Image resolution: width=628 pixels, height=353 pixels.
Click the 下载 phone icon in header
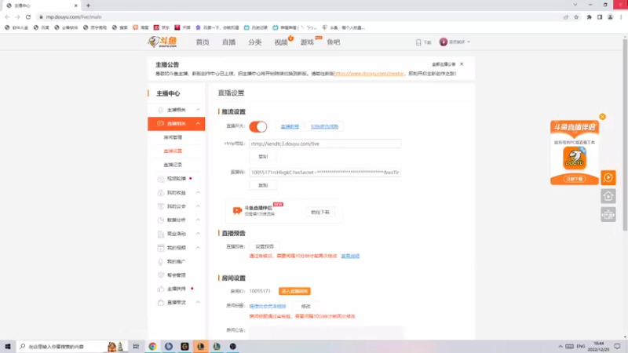point(418,42)
